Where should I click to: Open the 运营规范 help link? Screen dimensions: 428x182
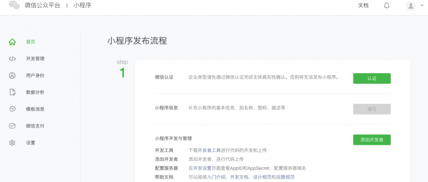(x=285, y=177)
